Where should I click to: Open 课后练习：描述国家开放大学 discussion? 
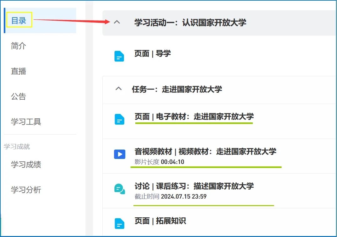pos(194,186)
